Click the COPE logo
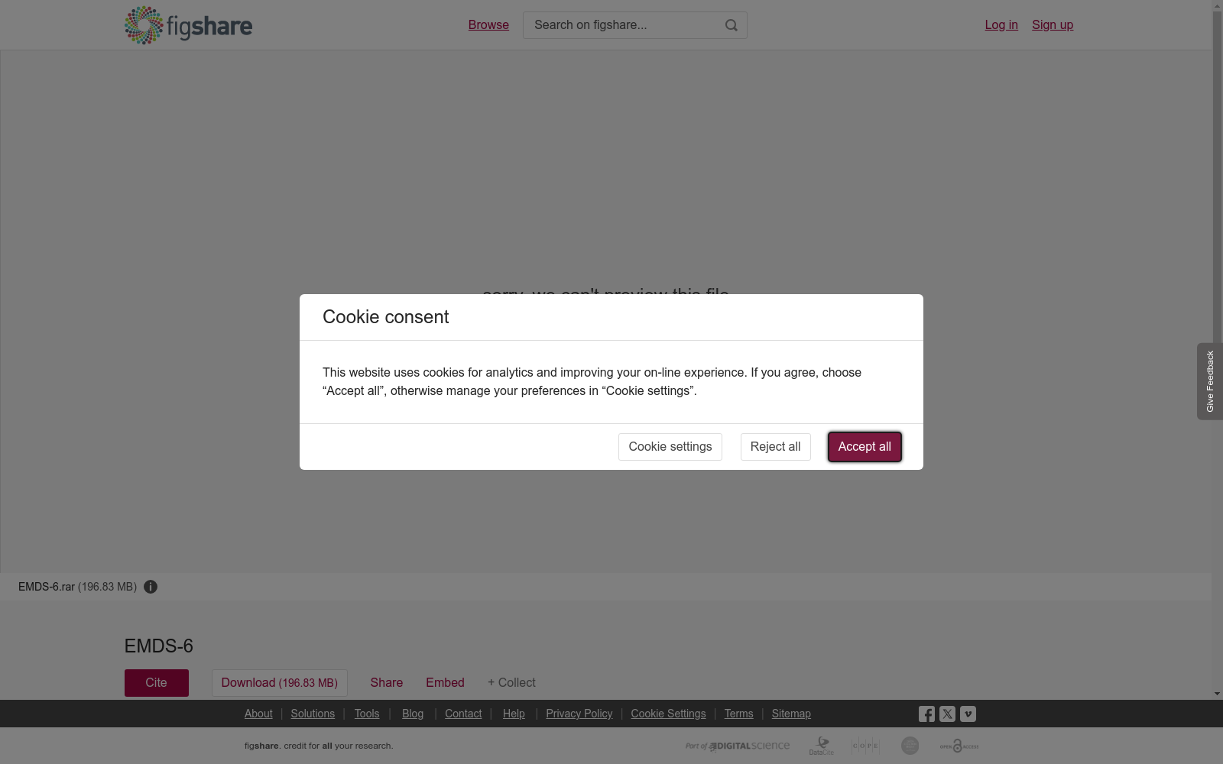 point(865,746)
